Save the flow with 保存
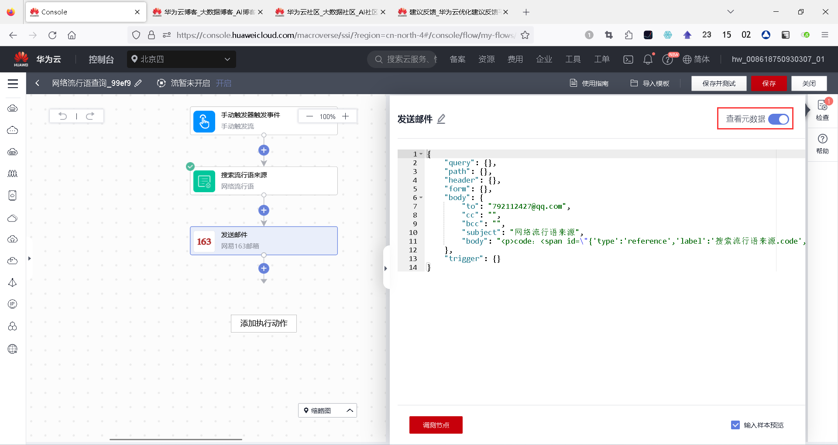Screen dimensions: 838x445 point(769,83)
